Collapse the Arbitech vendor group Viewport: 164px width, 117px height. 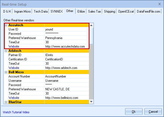6,51
